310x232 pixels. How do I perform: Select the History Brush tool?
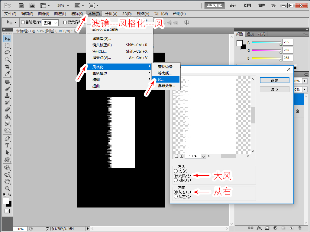pyautogui.click(x=7, y=103)
